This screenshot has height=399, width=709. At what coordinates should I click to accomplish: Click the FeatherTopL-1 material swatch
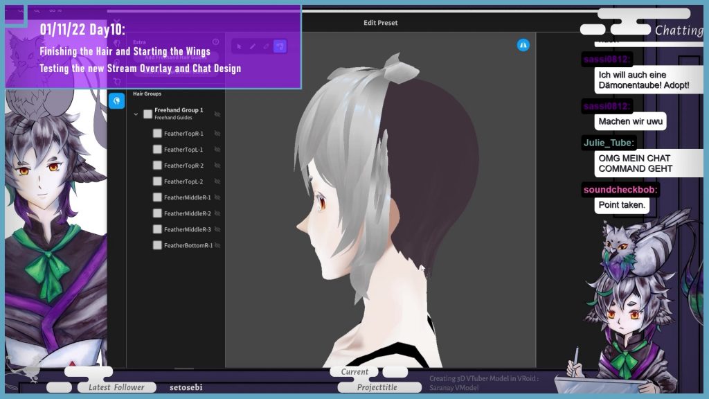tap(157, 150)
